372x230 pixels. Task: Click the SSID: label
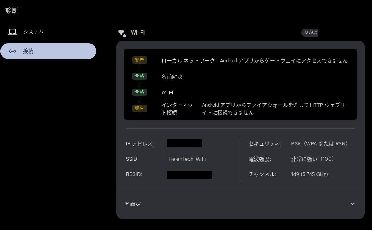pos(132,159)
